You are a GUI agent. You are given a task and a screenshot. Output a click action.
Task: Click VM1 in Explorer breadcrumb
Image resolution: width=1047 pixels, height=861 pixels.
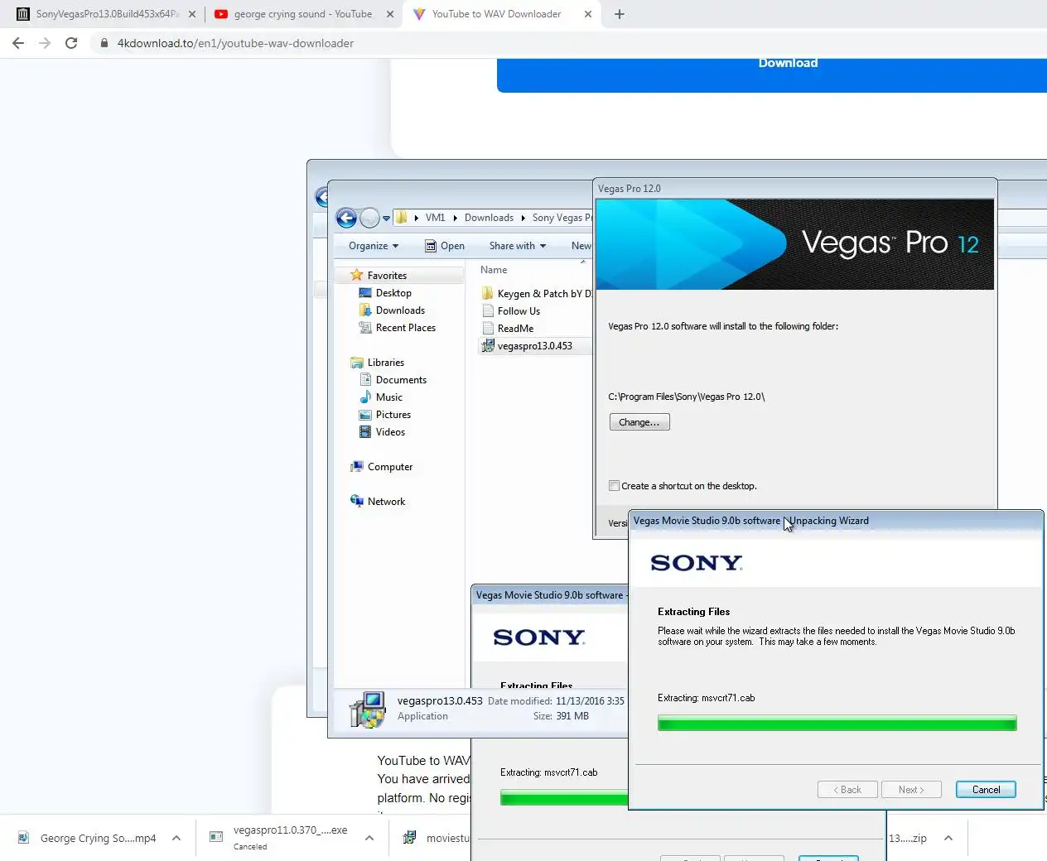click(x=435, y=218)
